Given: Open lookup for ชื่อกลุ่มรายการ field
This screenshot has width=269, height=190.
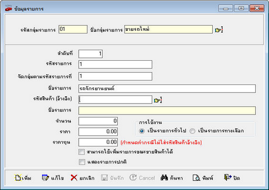Looking at the screenshot, I should (x=219, y=30).
